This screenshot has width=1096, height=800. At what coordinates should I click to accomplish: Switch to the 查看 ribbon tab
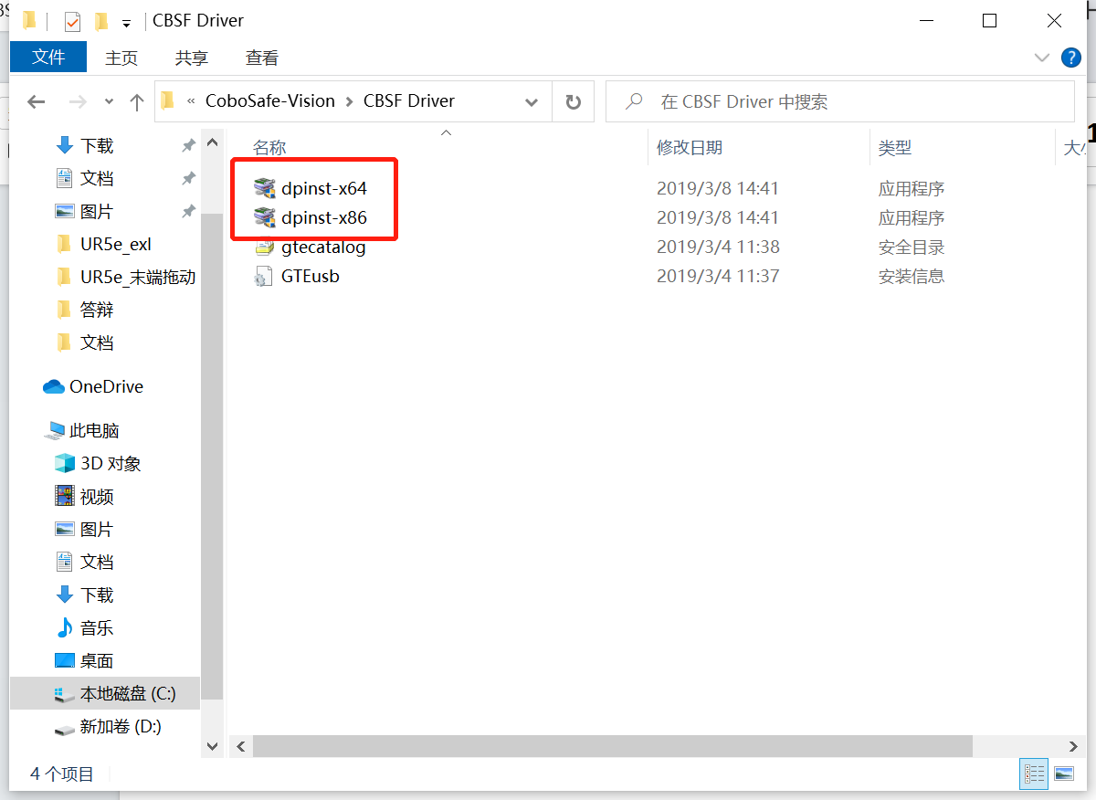(261, 58)
